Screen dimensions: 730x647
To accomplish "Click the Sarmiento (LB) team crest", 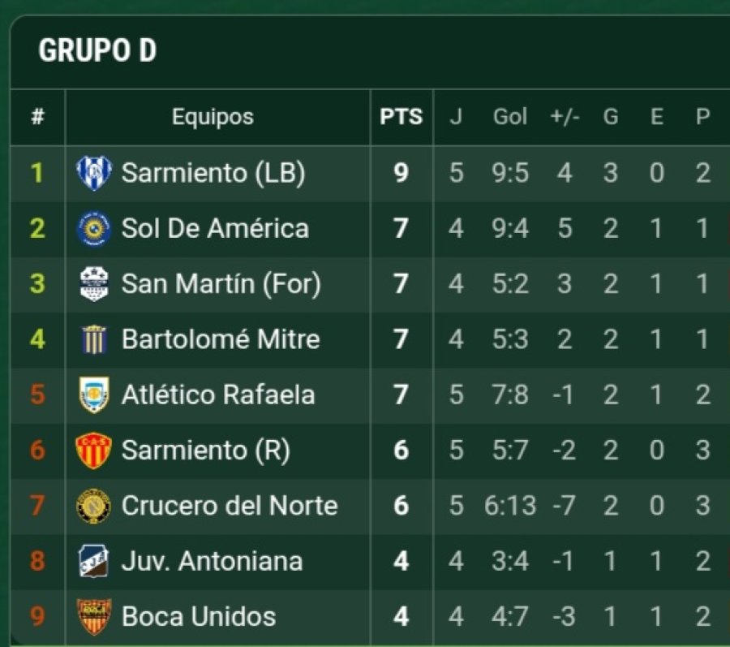I will click(93, 173).
